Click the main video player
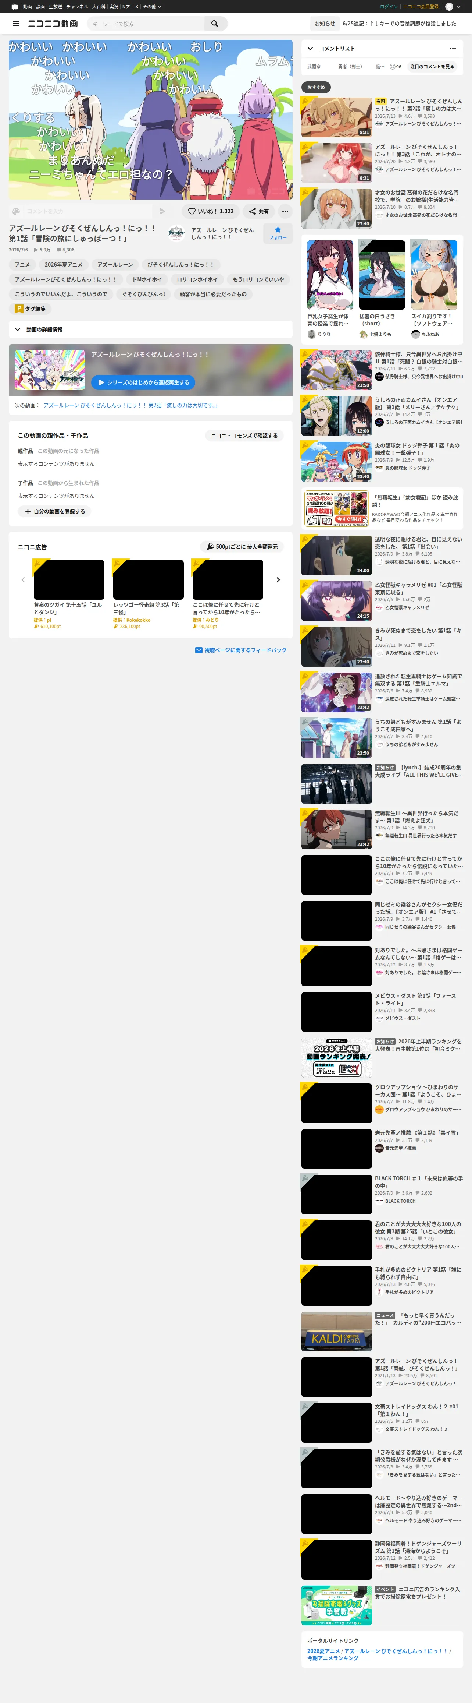Image resolution: width=472 pixels, height=1703 pixels. pyautogui.click(x=150, y=120)
